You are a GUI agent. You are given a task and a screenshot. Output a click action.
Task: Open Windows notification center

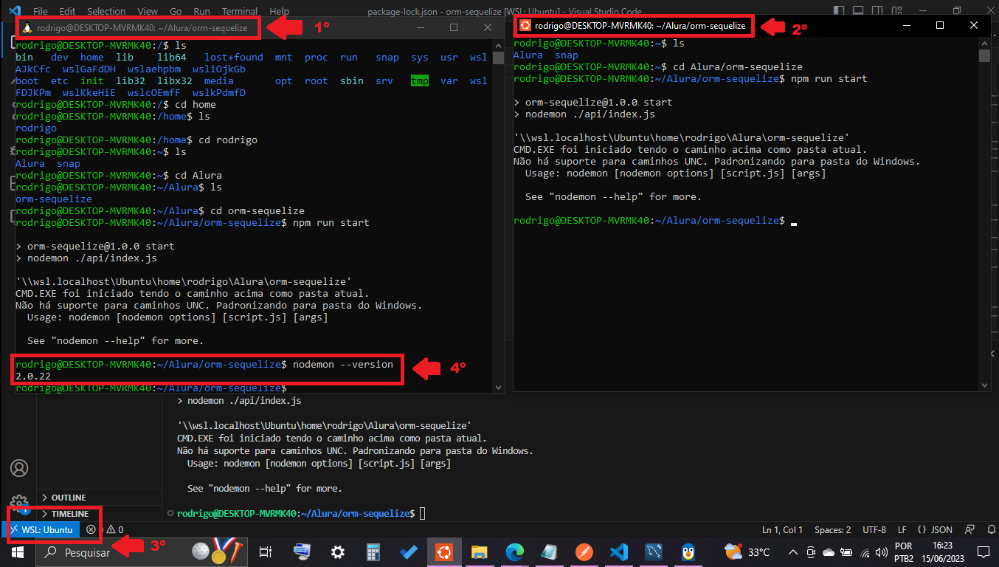(983, 552)
